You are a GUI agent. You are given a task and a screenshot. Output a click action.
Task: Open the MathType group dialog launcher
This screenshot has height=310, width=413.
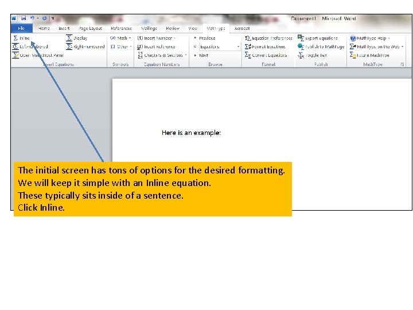point(402,64)
